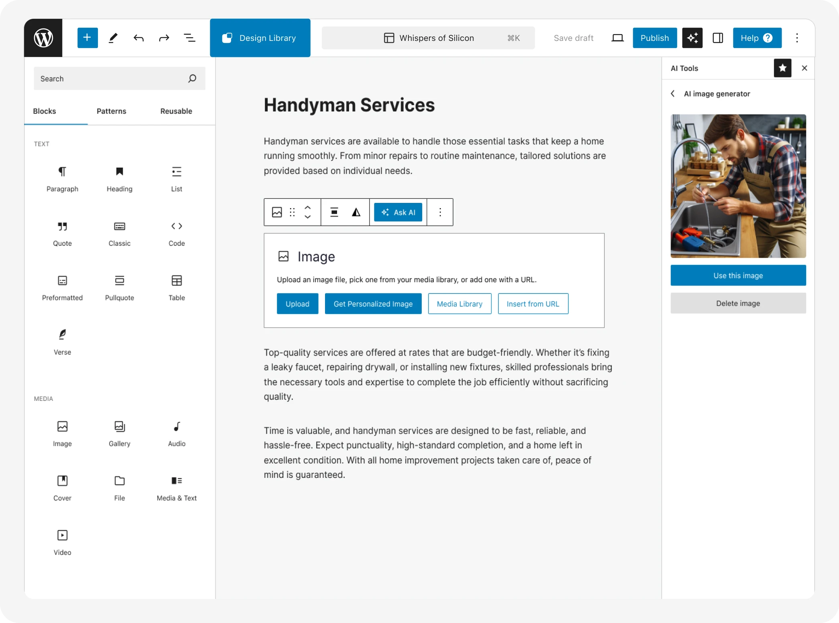
Task: Select the Cover block icon
Action: pyautogui.click(x=61, y=480)
